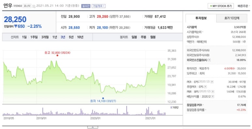This screenshot has height=129, width=252.
Task: Click the 실시간 real-time badge
Action: (x=86, y=6)
